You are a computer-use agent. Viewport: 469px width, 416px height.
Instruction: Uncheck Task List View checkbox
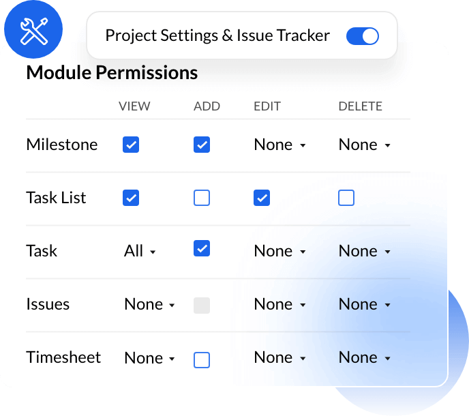point(131,198)
